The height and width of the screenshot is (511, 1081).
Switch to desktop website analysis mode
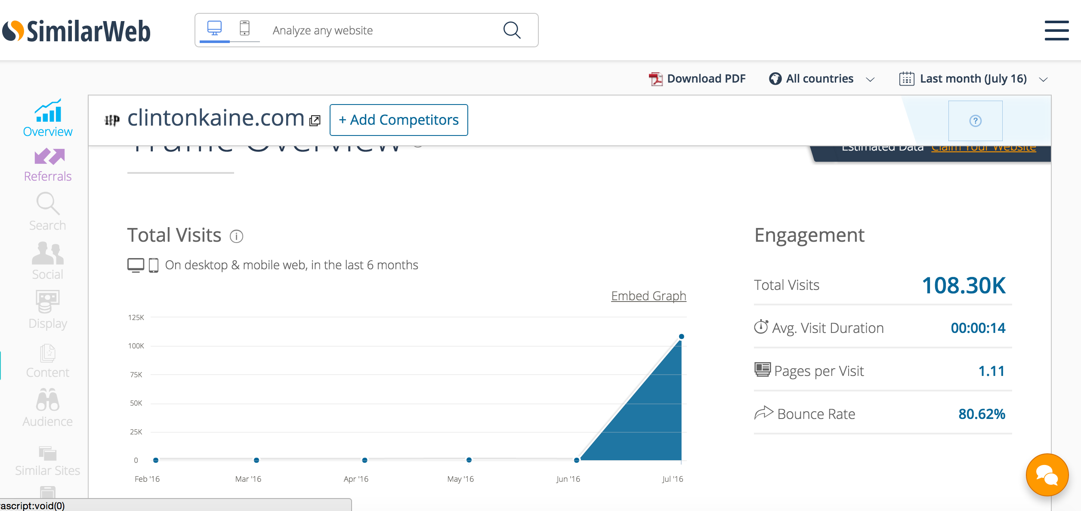pos(214,28)
